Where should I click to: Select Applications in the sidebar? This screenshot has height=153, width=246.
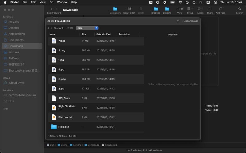(x=22, y=34)
